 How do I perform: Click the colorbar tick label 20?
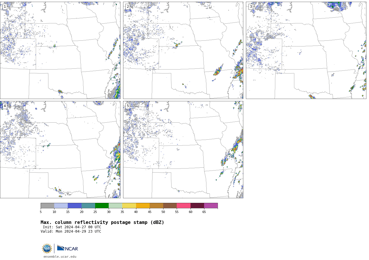coord(82,212)
